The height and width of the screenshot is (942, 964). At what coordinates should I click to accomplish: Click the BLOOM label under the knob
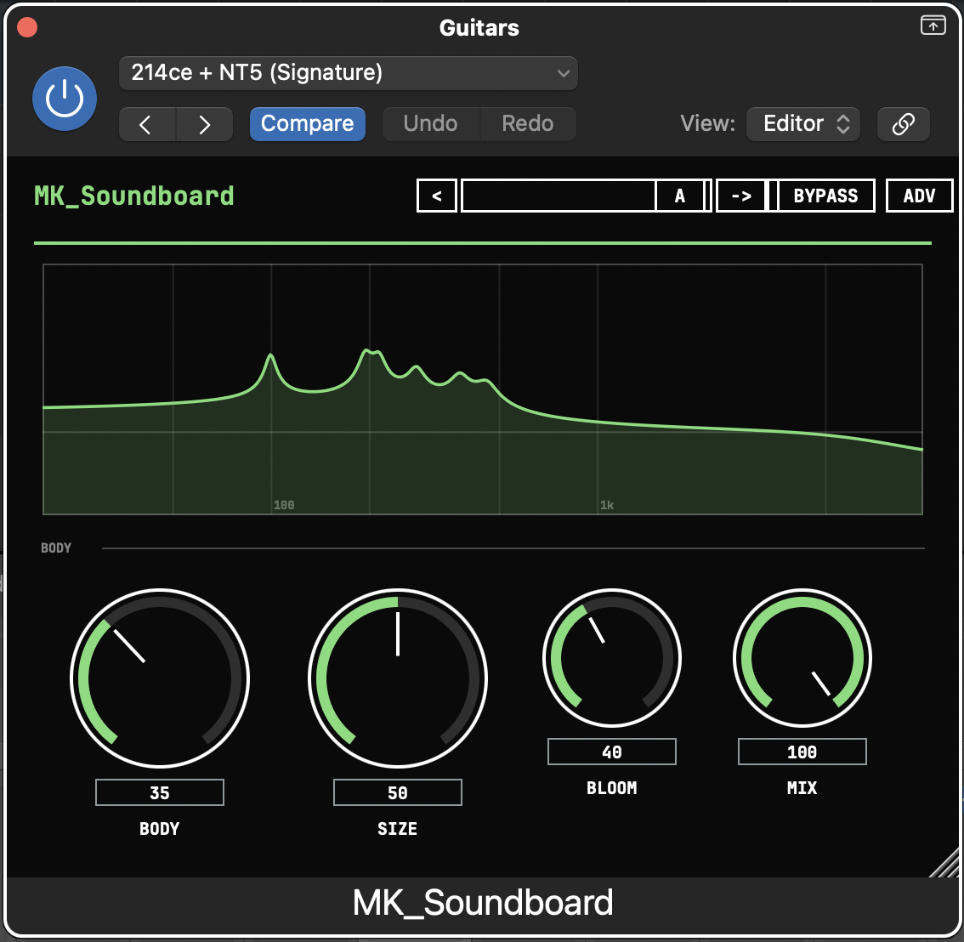click(x=612, y=788)
